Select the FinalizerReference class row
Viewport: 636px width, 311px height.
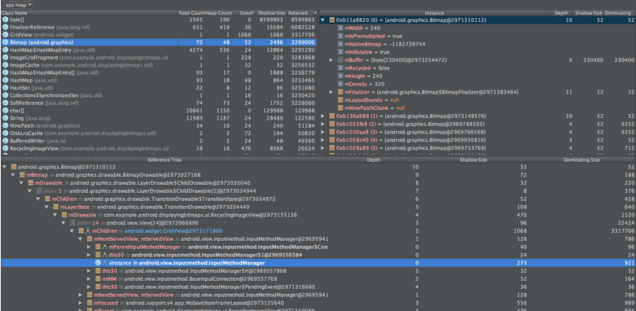pyautogui.click(x=159, y=27)
